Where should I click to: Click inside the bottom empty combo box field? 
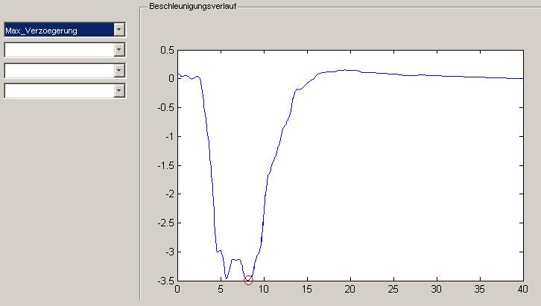point(58,90)
